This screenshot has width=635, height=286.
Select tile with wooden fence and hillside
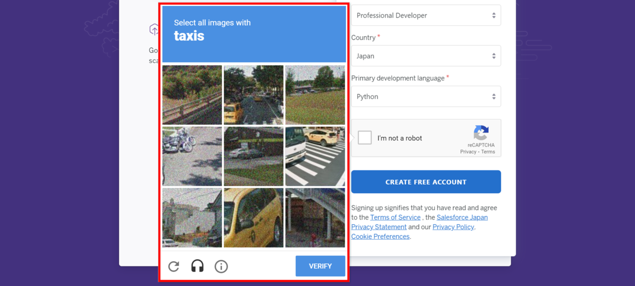point(192,95)
